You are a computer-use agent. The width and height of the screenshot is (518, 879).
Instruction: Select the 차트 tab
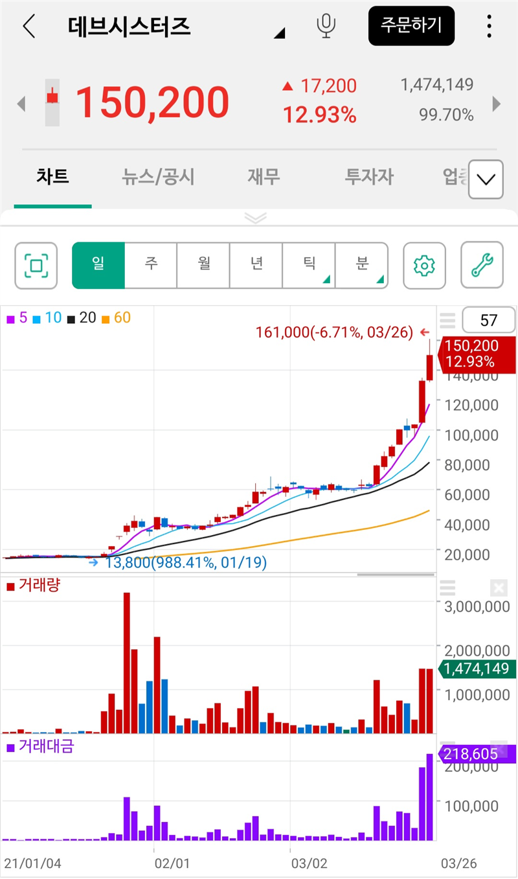[52, 177]
